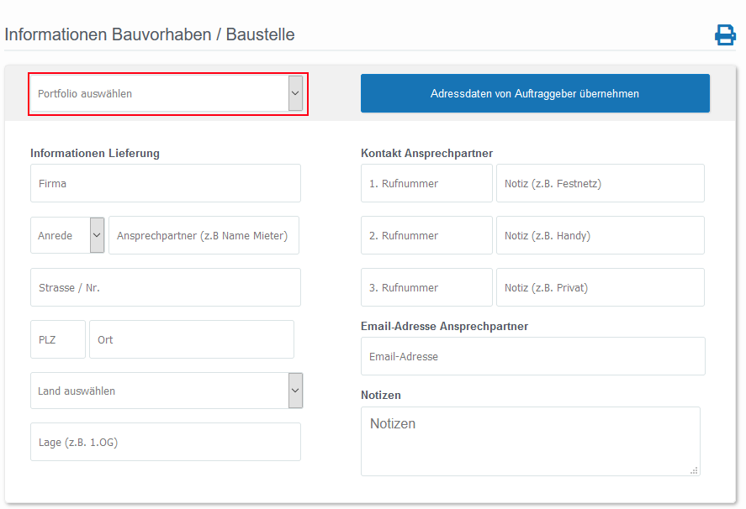The width and height of the screenshot is (746, 509).
Task: Click the Notiz (z.B. Handy) field
Action: 601,235
